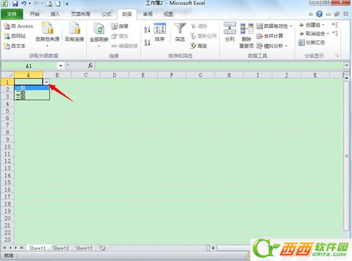Image resolution: width=352 pixels, height=261 pixels.
Task: Click the insert function fx button
Action: pyautogui.click(x=90, y=65)
